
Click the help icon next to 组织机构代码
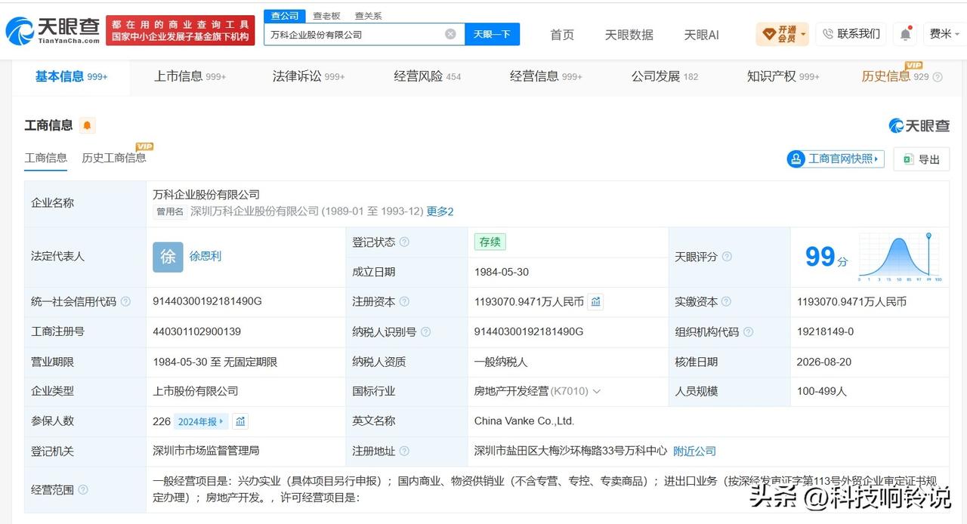click(x=748, y=331)
